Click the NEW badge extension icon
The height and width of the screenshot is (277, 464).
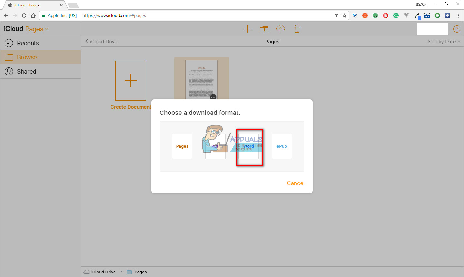(x=427, y=15)
